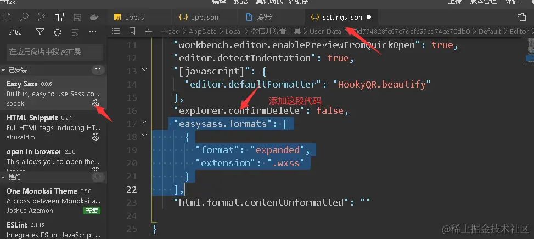
Task: Click the Docker whale icon
Action: [x=94, y=17]
